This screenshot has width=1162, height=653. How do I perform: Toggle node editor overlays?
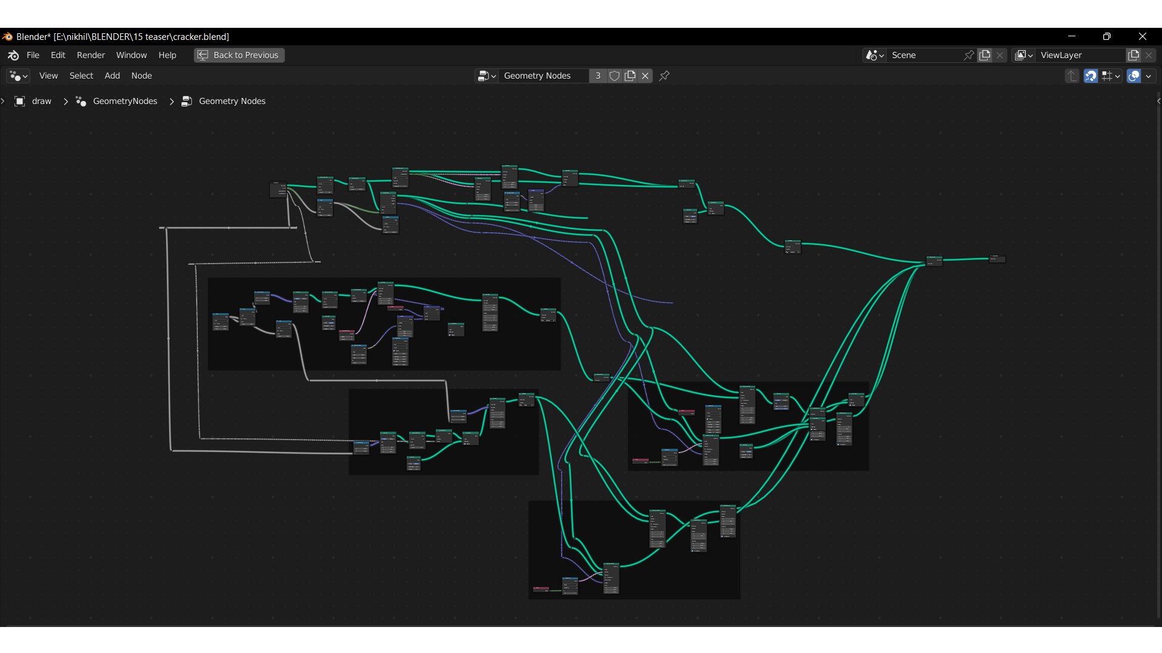pos(1134,76)
